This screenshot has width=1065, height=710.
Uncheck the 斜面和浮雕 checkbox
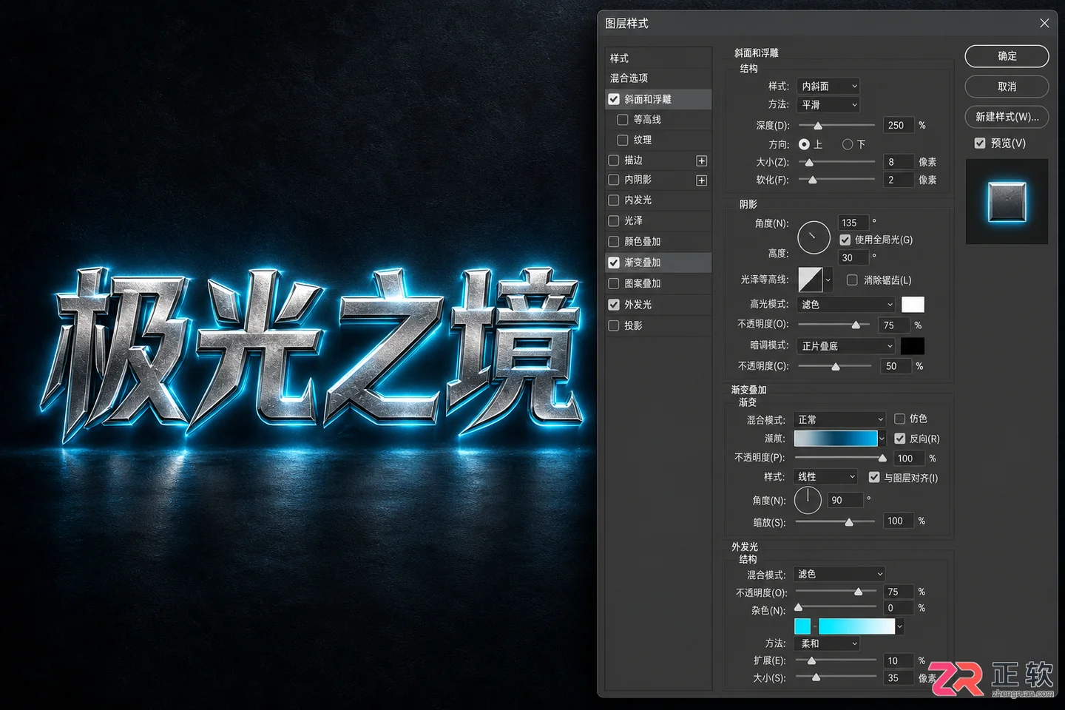614,99
